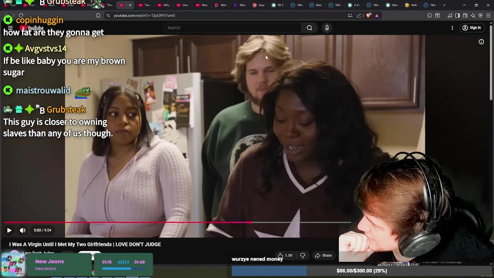The height and width of the screenshot is (278, 494).
Task: Click the 'brown sugar' chat message
Action: click(x=64, y=66)
